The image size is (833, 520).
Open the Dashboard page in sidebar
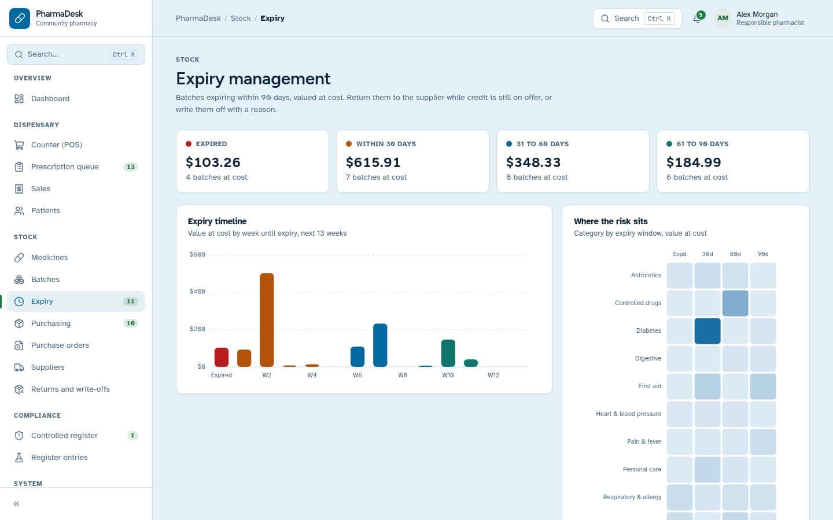[76, 99]
